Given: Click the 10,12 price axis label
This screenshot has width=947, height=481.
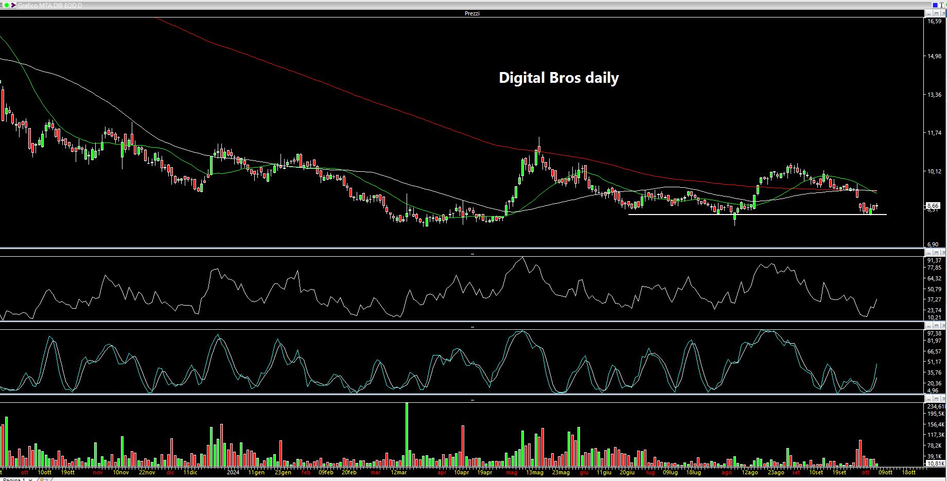Looking at the screenshot, I should coord(934,171).
